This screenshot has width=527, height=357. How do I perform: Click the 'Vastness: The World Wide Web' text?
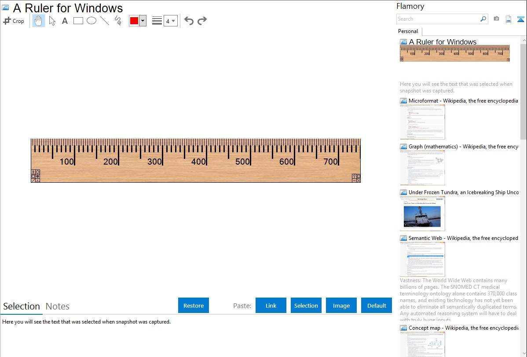tap(458, 300)
